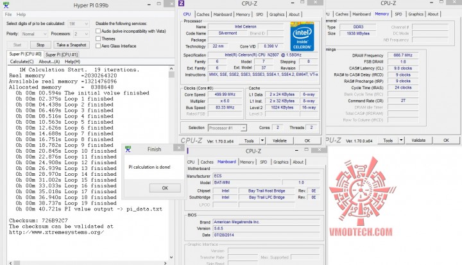Open Caches tab in bottom CPU-Z window

(207, 162)
